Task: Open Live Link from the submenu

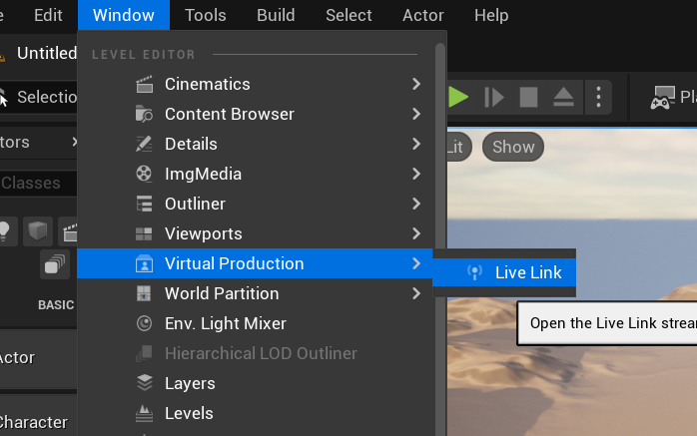Action: coord(504,272)
